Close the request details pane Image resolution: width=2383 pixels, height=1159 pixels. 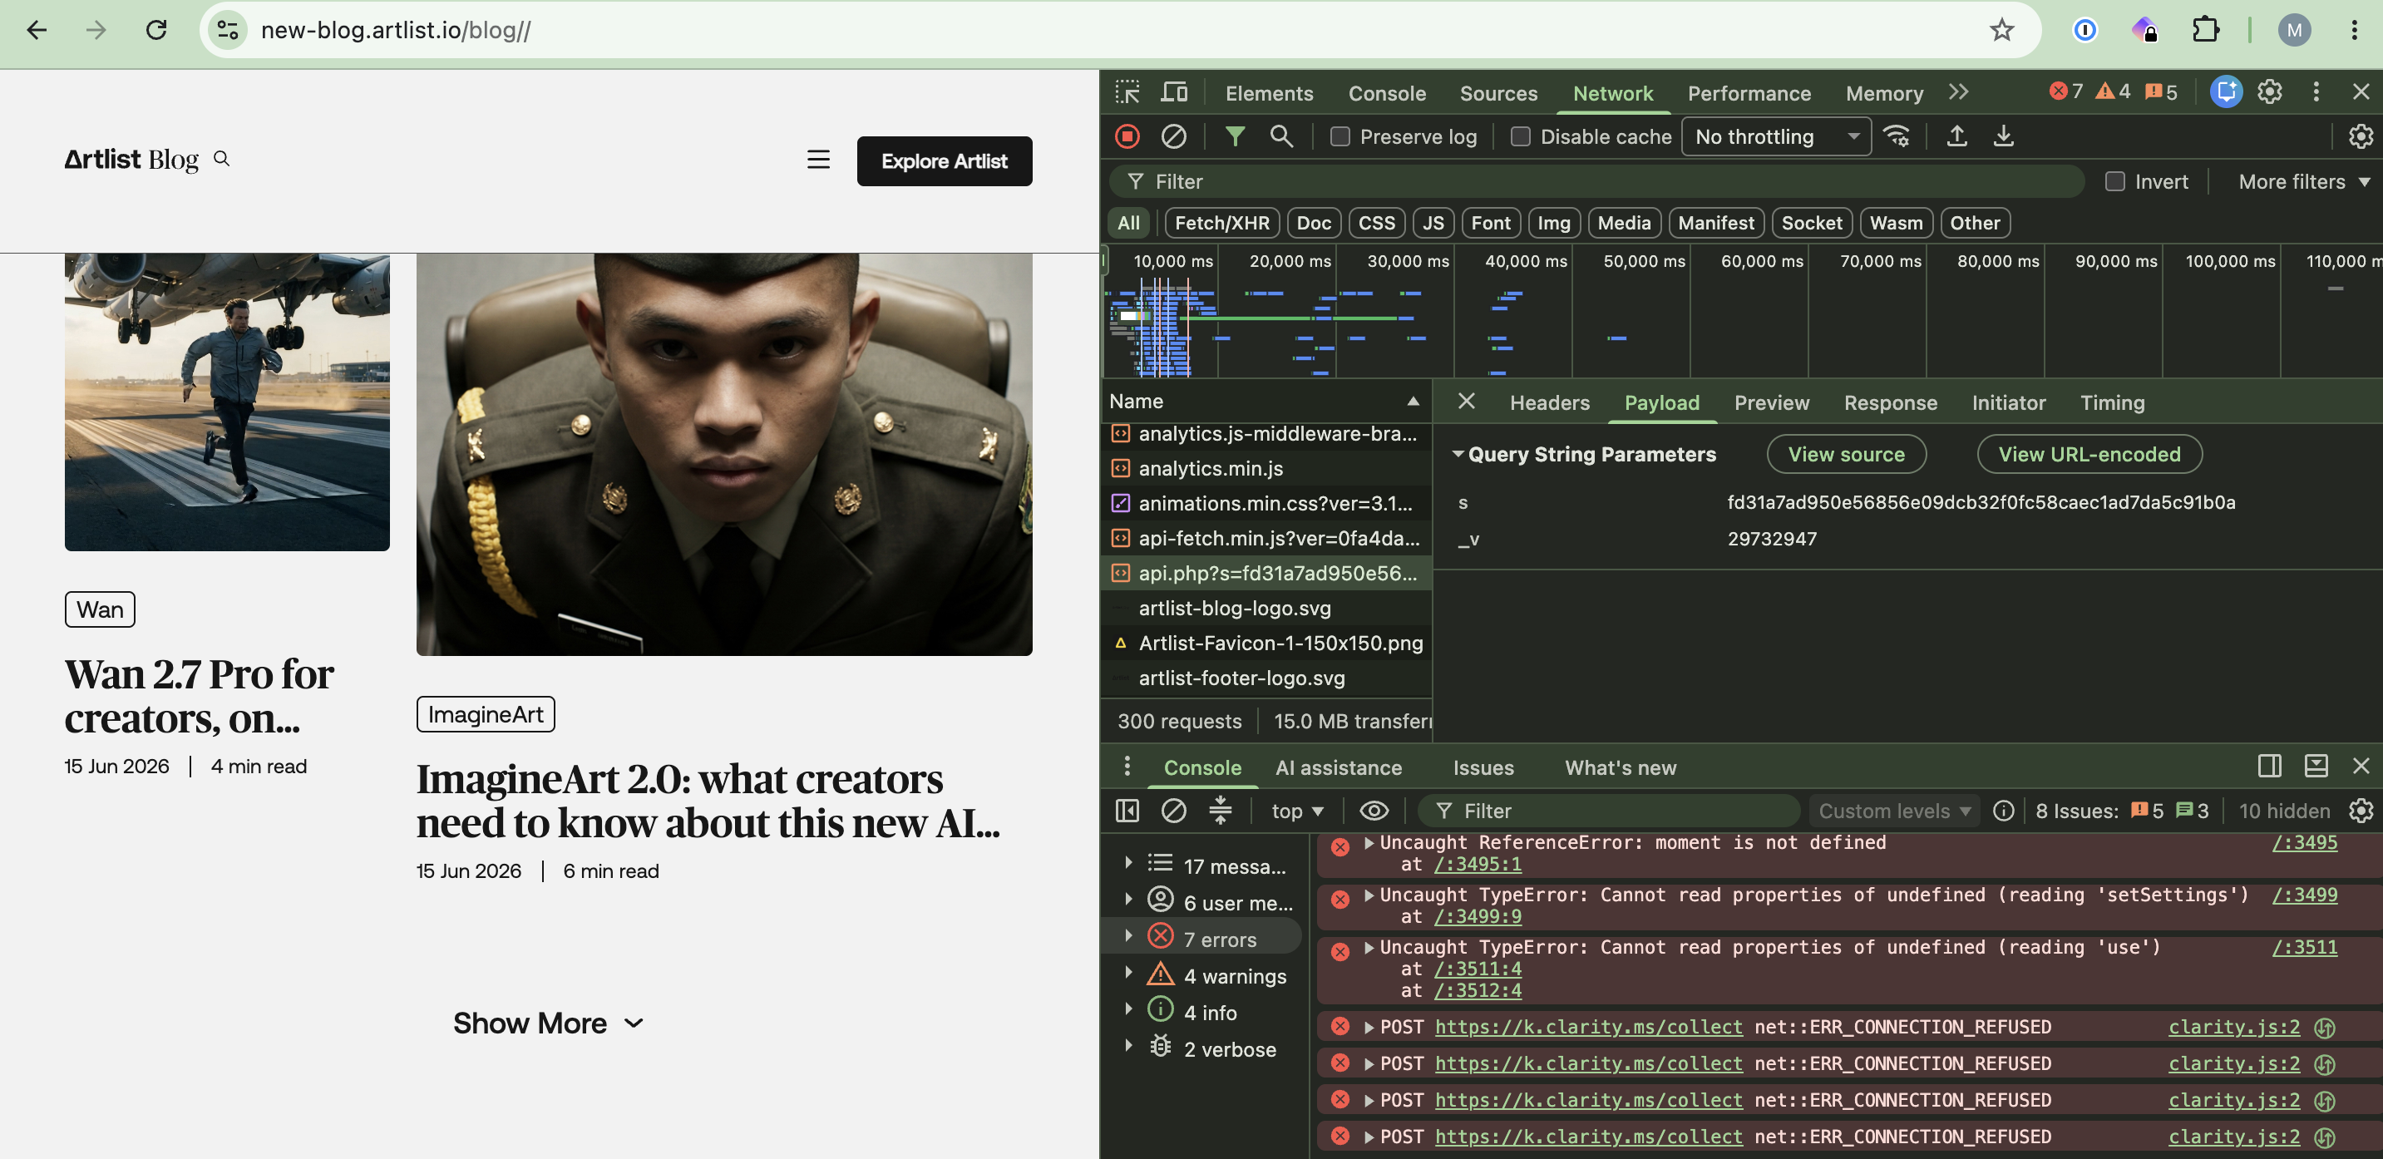[x=1465, y=402]
